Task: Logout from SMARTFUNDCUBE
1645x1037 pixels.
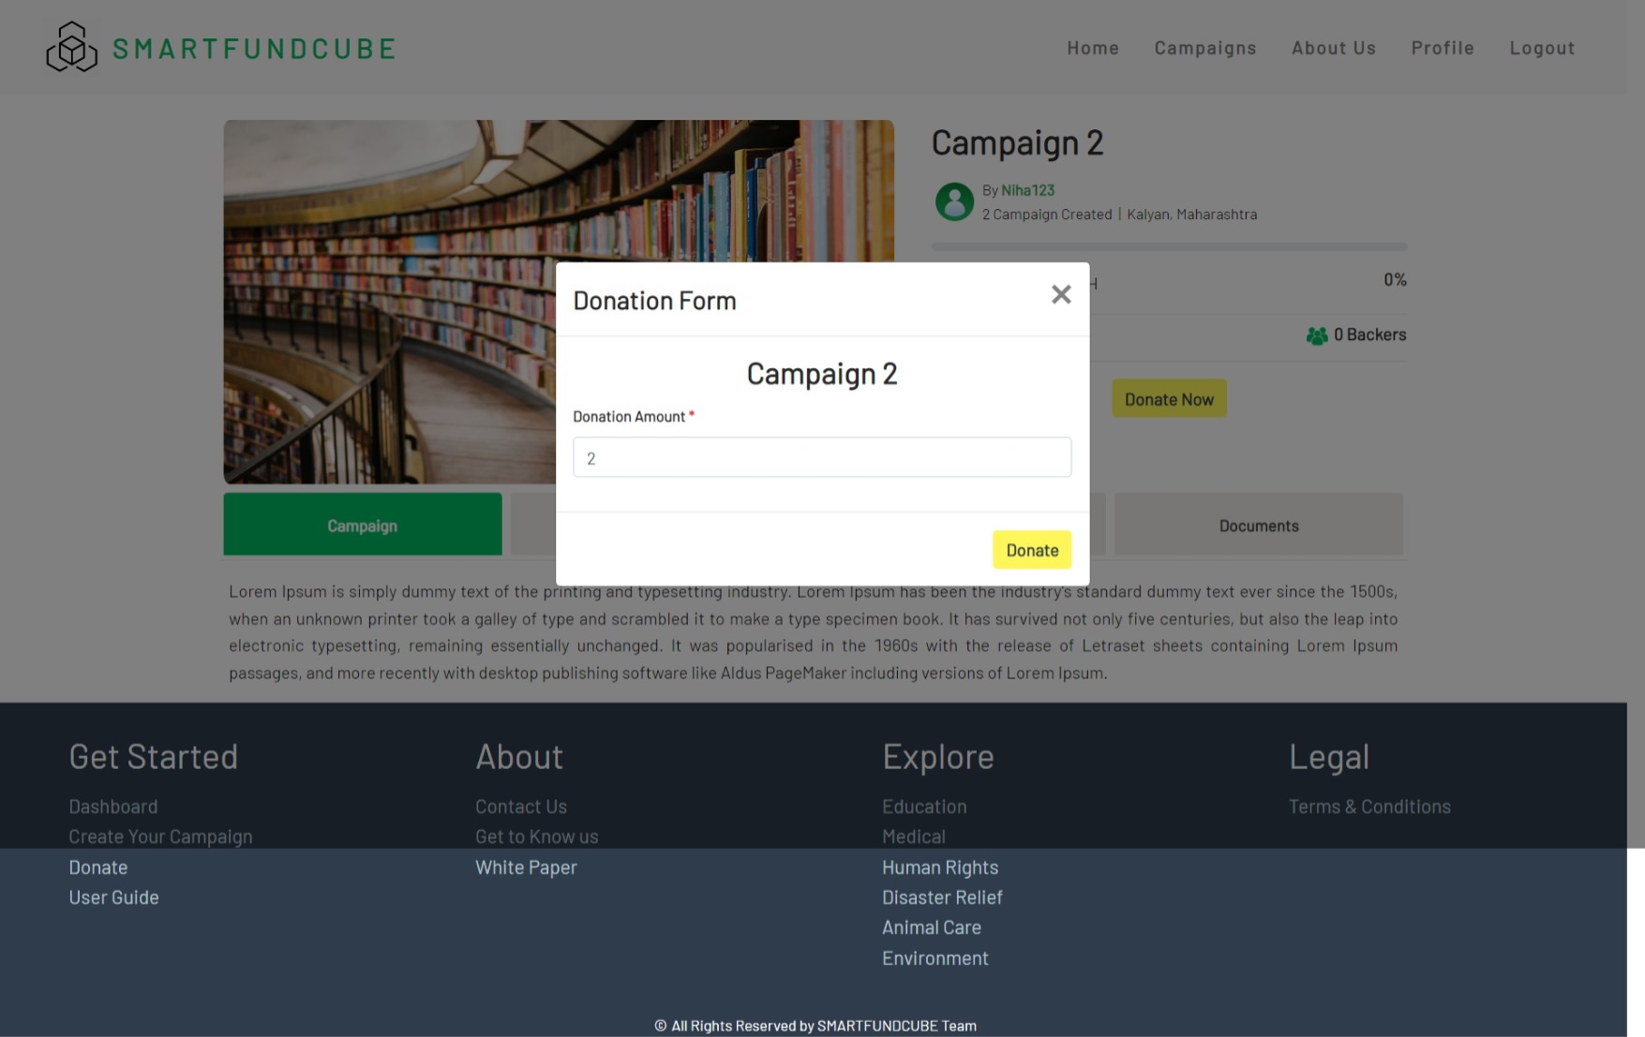Action: pyautogui.click(x=1542, y=47)
